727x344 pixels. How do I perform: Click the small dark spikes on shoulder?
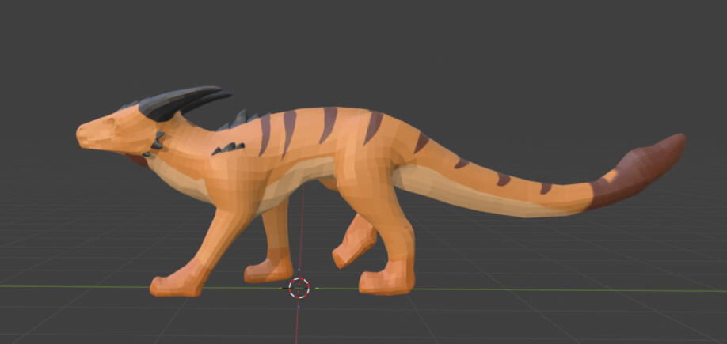click(228, 148)
